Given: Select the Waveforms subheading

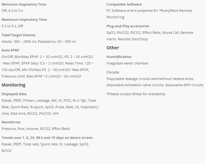Looking at the screenshot, I should (x=11, y=122).
